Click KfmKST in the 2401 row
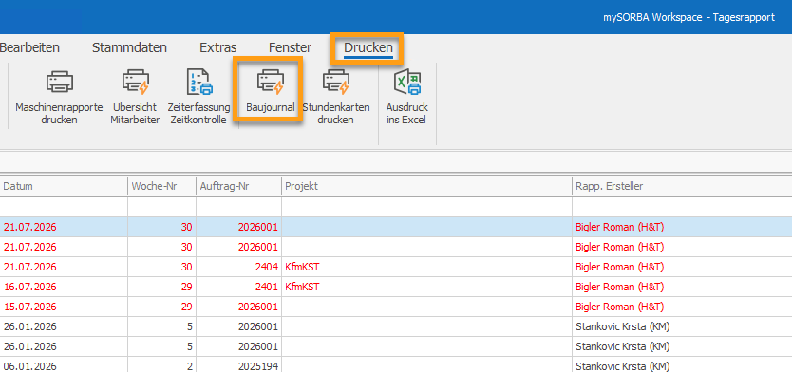Viewport: 792px width, 372px height. pyautogui.click(x=302, y=287)
